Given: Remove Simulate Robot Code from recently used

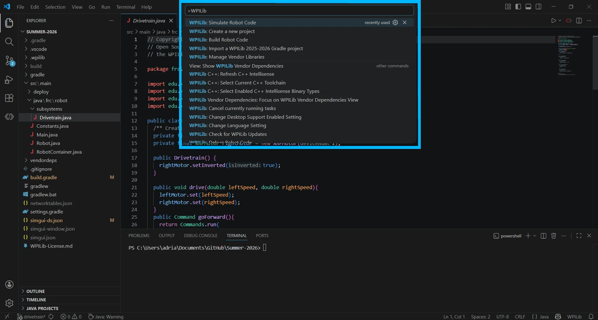Looking at the screenshot, I should [405, 22].
